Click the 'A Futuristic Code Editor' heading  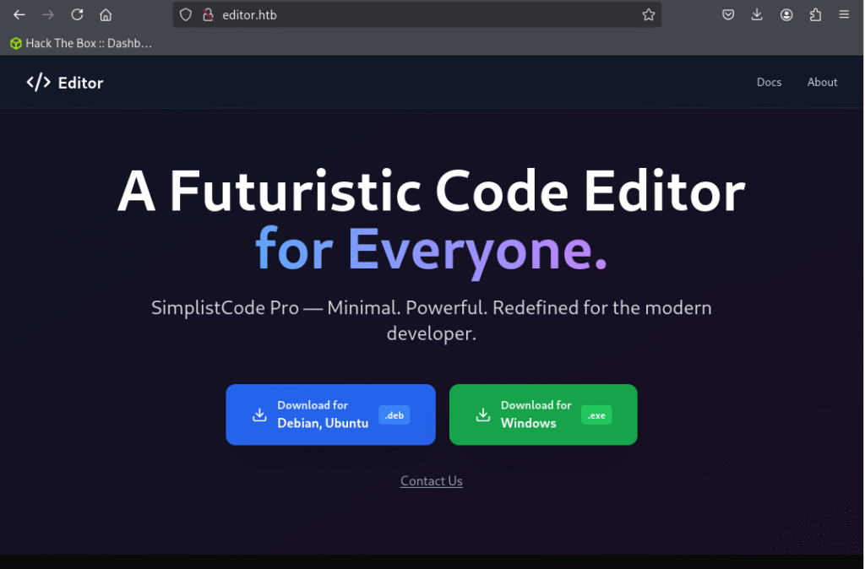point(432,191)
